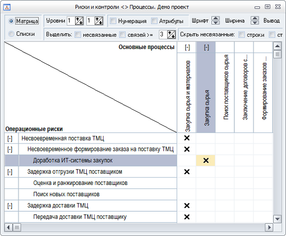This screenshot has height=236, width=286.
Task: Click the first Уровни stepper icon
Action: coord(79,21)
